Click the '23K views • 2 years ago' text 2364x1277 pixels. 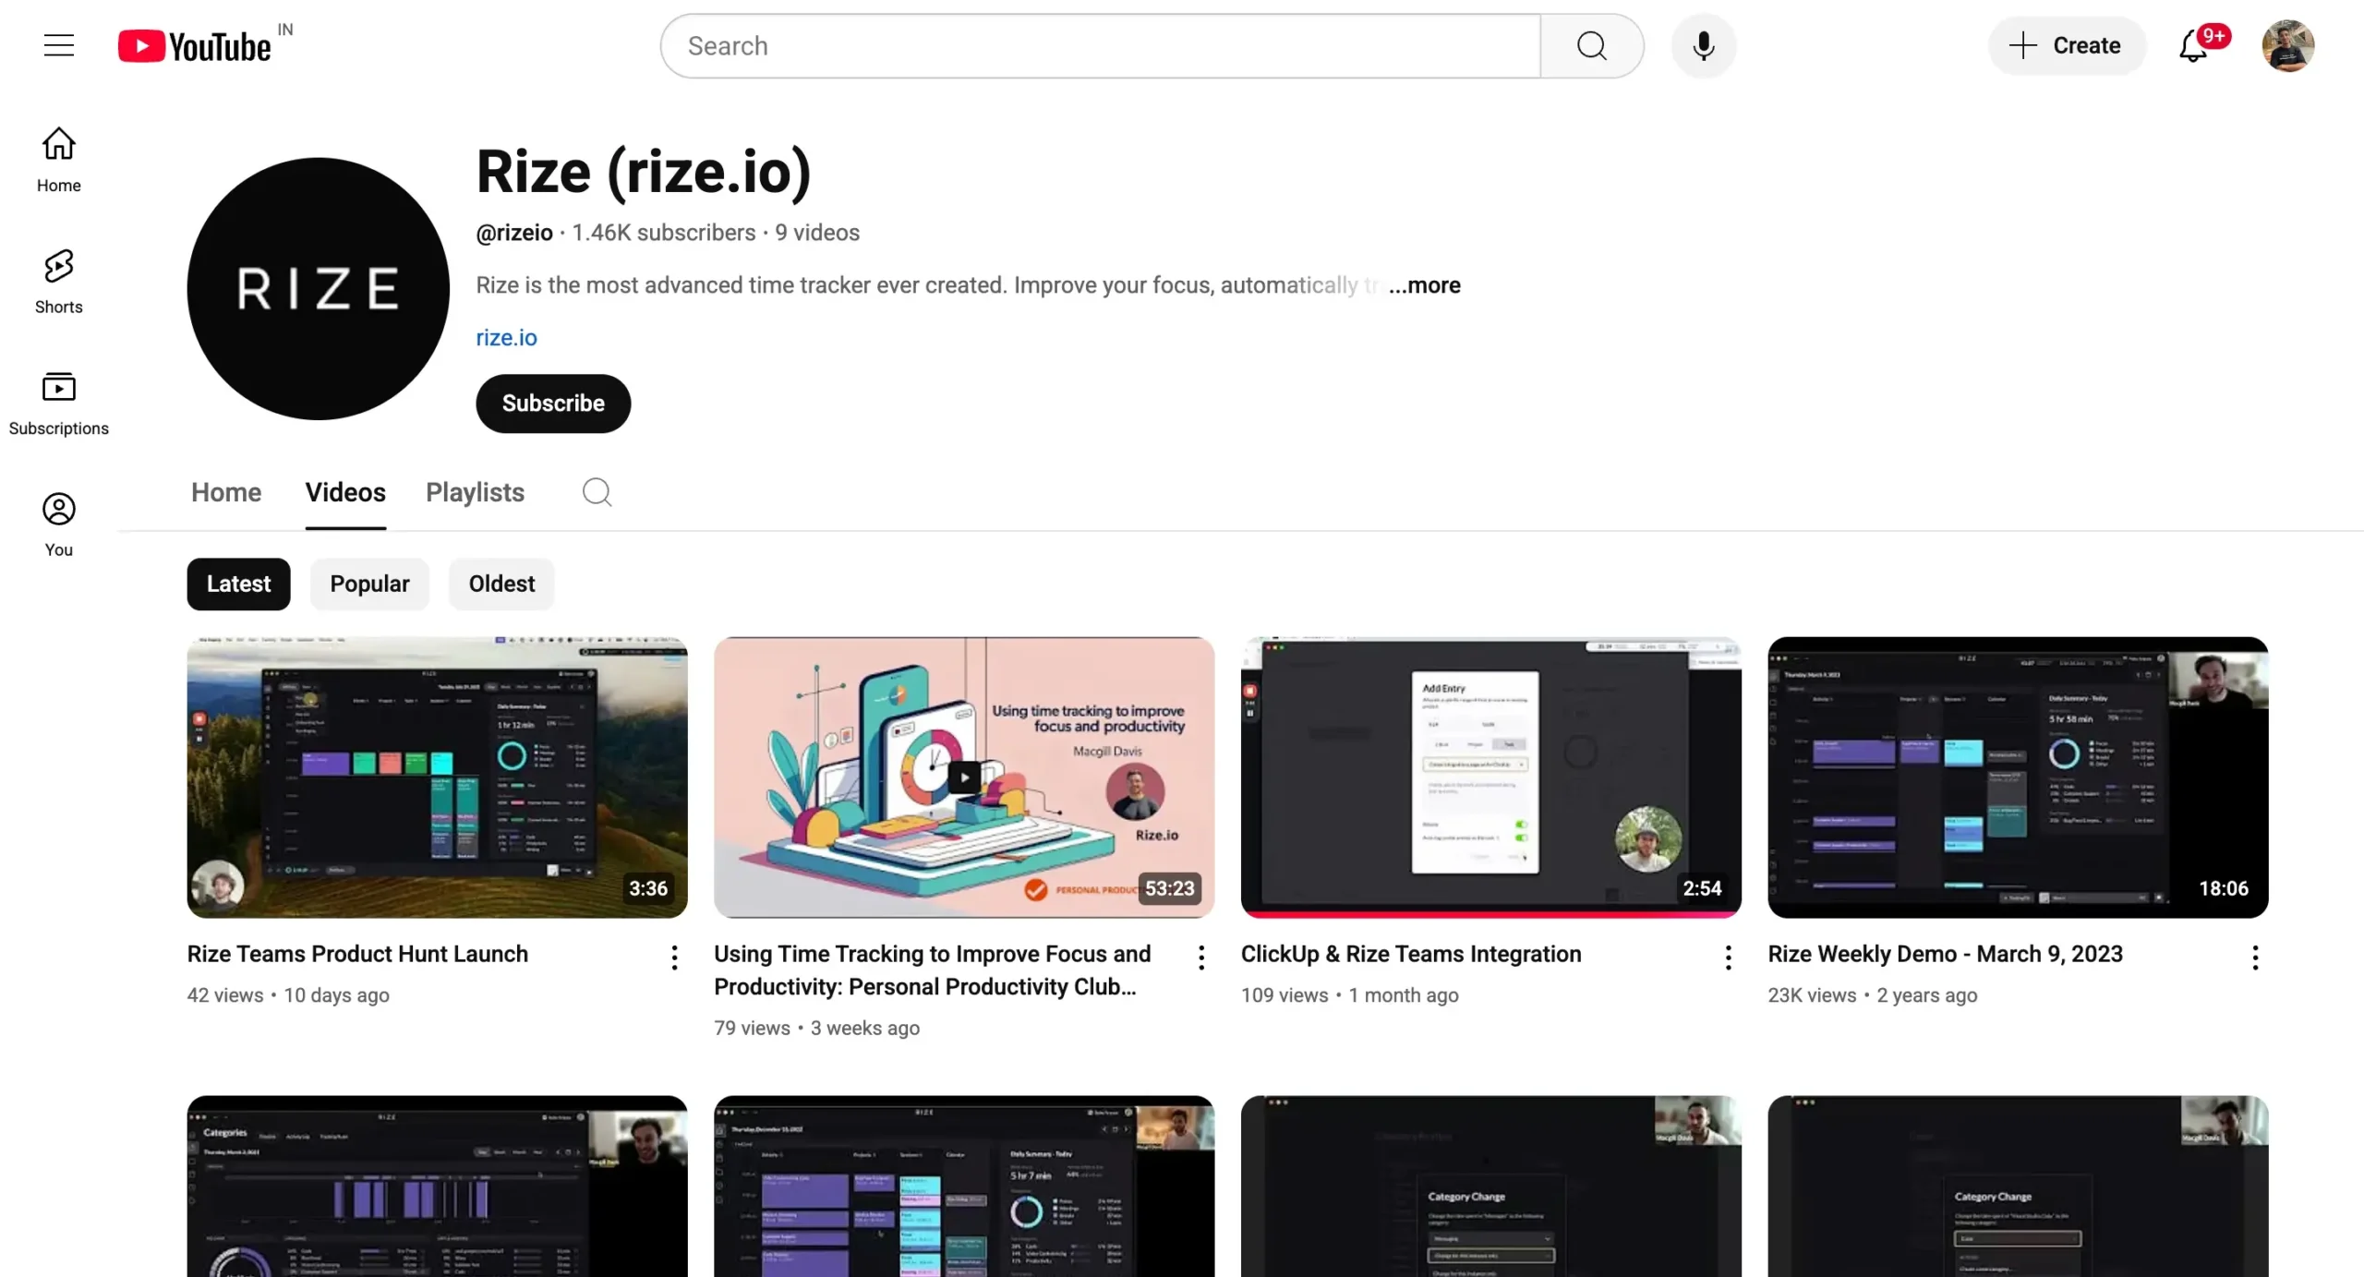pyautogui.click(x=1872, y=995)
